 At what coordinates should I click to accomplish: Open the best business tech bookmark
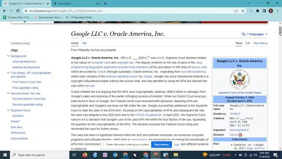tap(48, 17)
